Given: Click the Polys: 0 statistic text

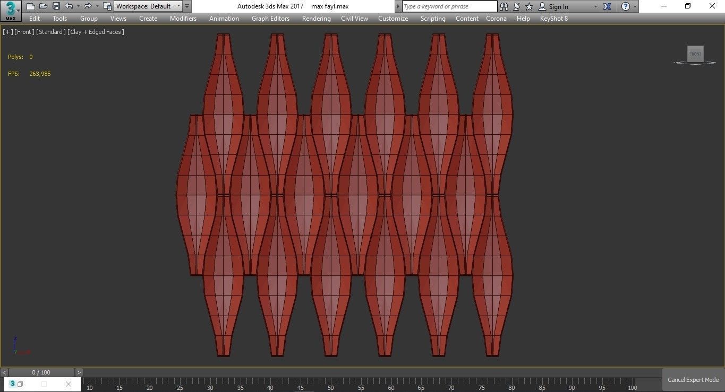Looking at the screenshot, I should pos(20,57).
